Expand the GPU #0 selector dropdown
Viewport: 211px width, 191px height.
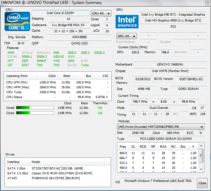126,36
